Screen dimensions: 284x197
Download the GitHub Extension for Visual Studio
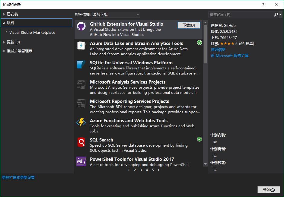coord(189,25)
